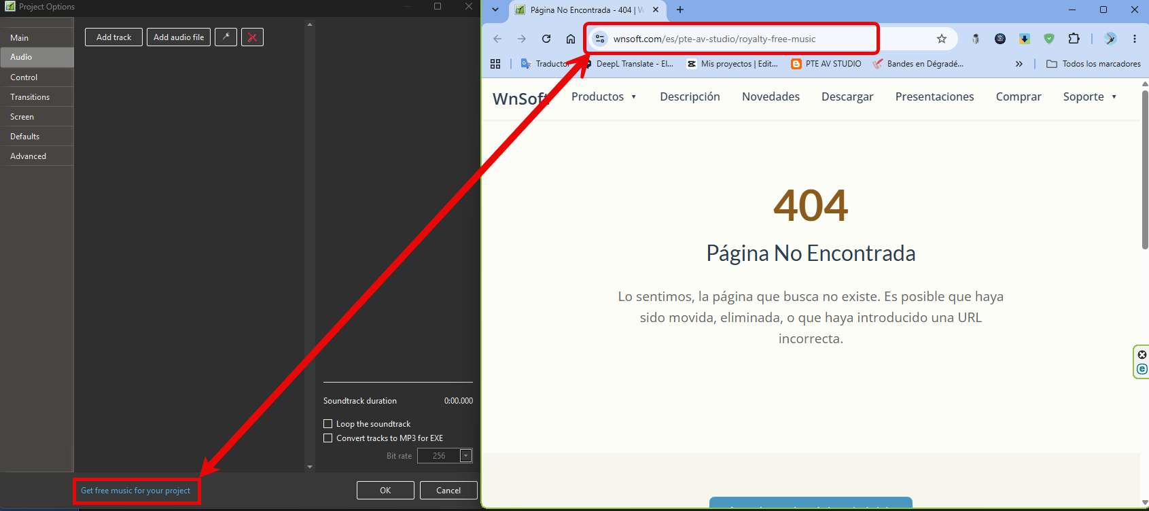Viewport: 1149px width, 511px height.
Task: Enable Loop the soundtrack checkbox
Action: (328, 424)
